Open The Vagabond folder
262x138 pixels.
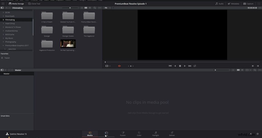pyautogui.click(x=89, y=31)
